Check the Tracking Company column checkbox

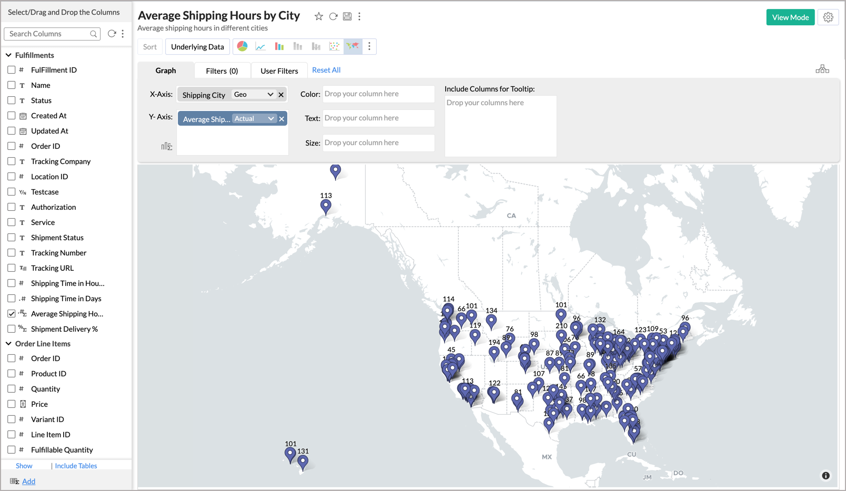(x=12, y=161)
